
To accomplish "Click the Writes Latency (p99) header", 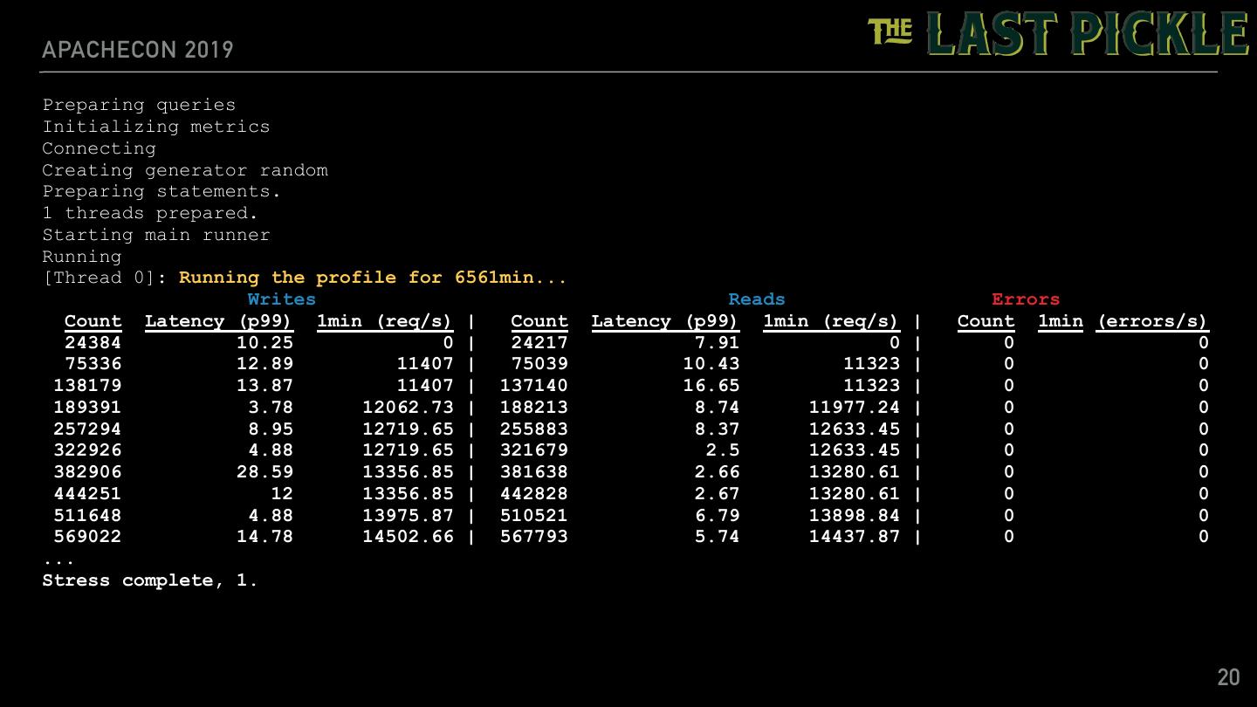I will [x=218, y=321].
